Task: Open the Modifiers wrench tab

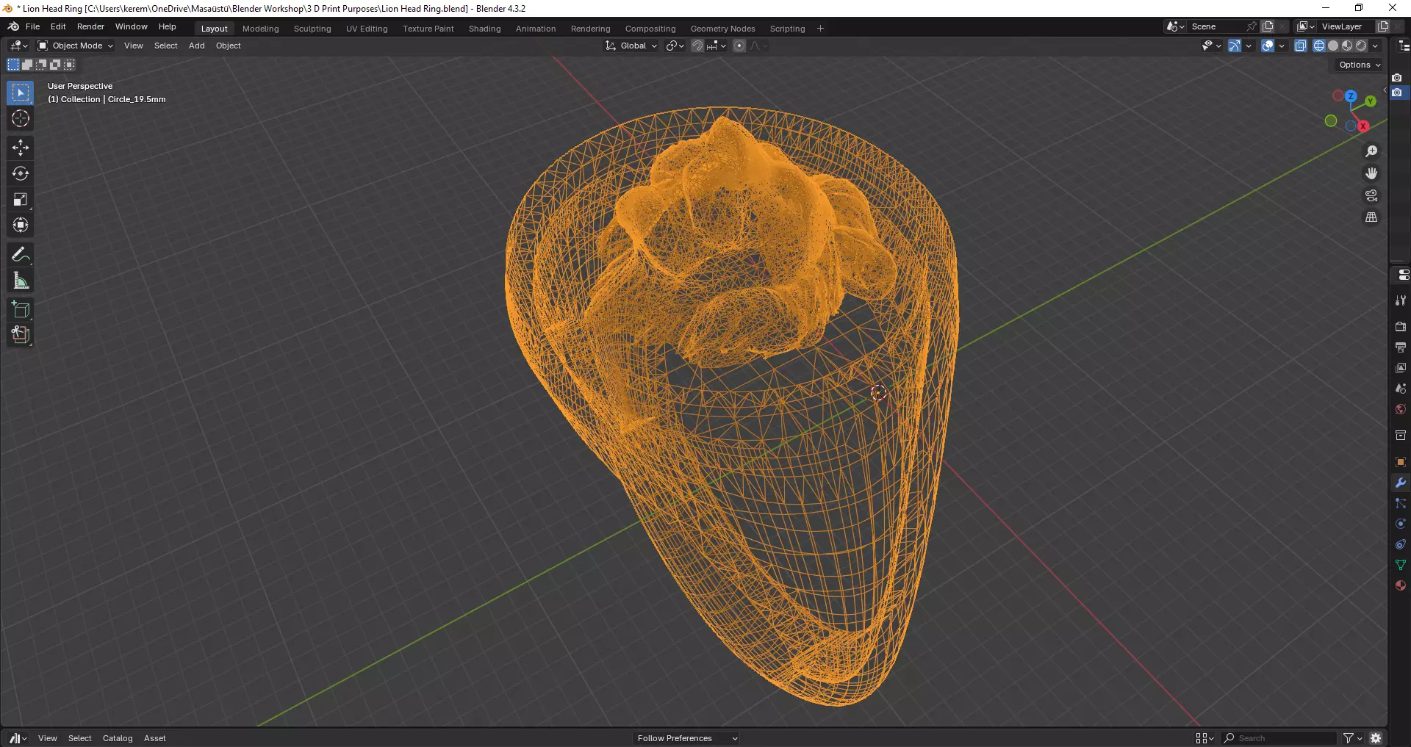Action: point(1401,483)
